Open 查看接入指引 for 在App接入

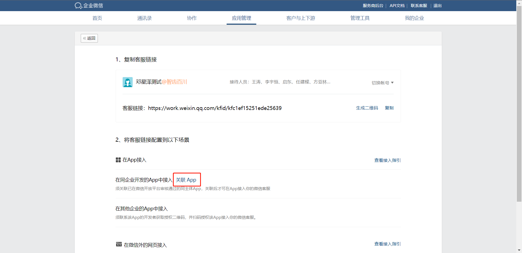(x=387, y=160)
